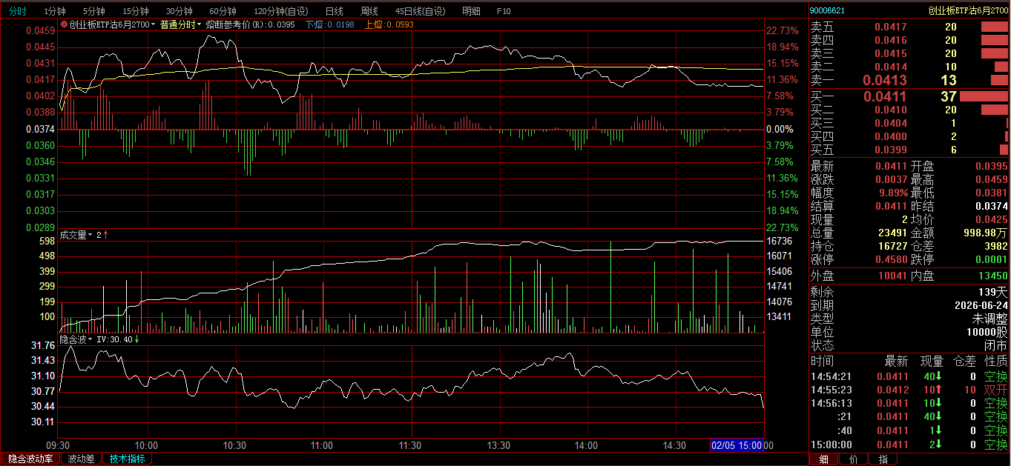Switch to the 1分钟 period tab
Viewport: 1011px width, 466px height.
(x=55, y=11)
